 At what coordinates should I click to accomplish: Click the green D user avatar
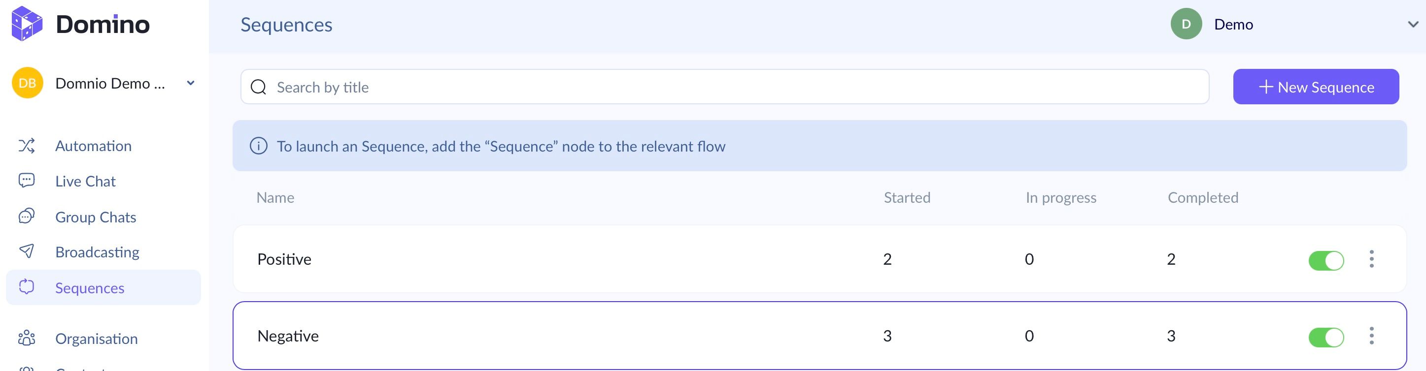pos(1186,24)
